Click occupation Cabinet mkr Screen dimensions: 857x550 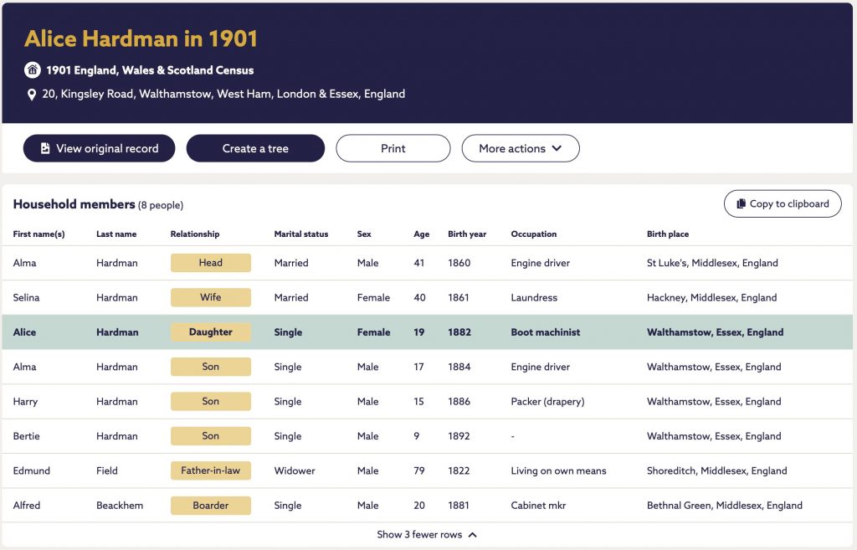pyautogui.click(x=538, y=505)
